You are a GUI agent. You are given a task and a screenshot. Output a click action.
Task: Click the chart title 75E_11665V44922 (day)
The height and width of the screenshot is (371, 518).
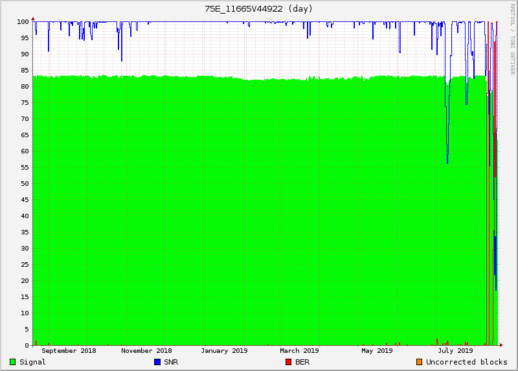258,9
